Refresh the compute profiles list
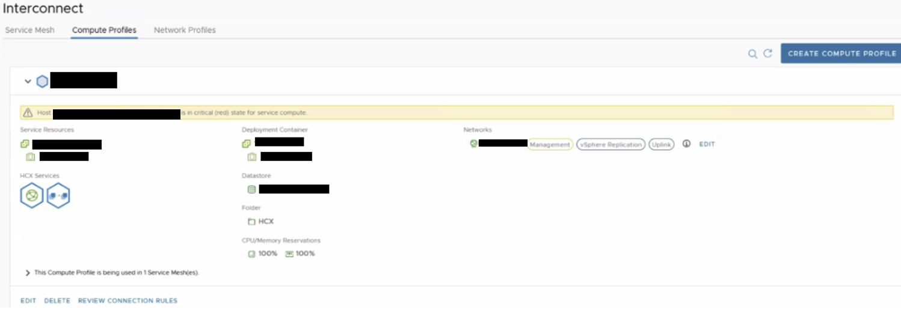 point(767,53)
